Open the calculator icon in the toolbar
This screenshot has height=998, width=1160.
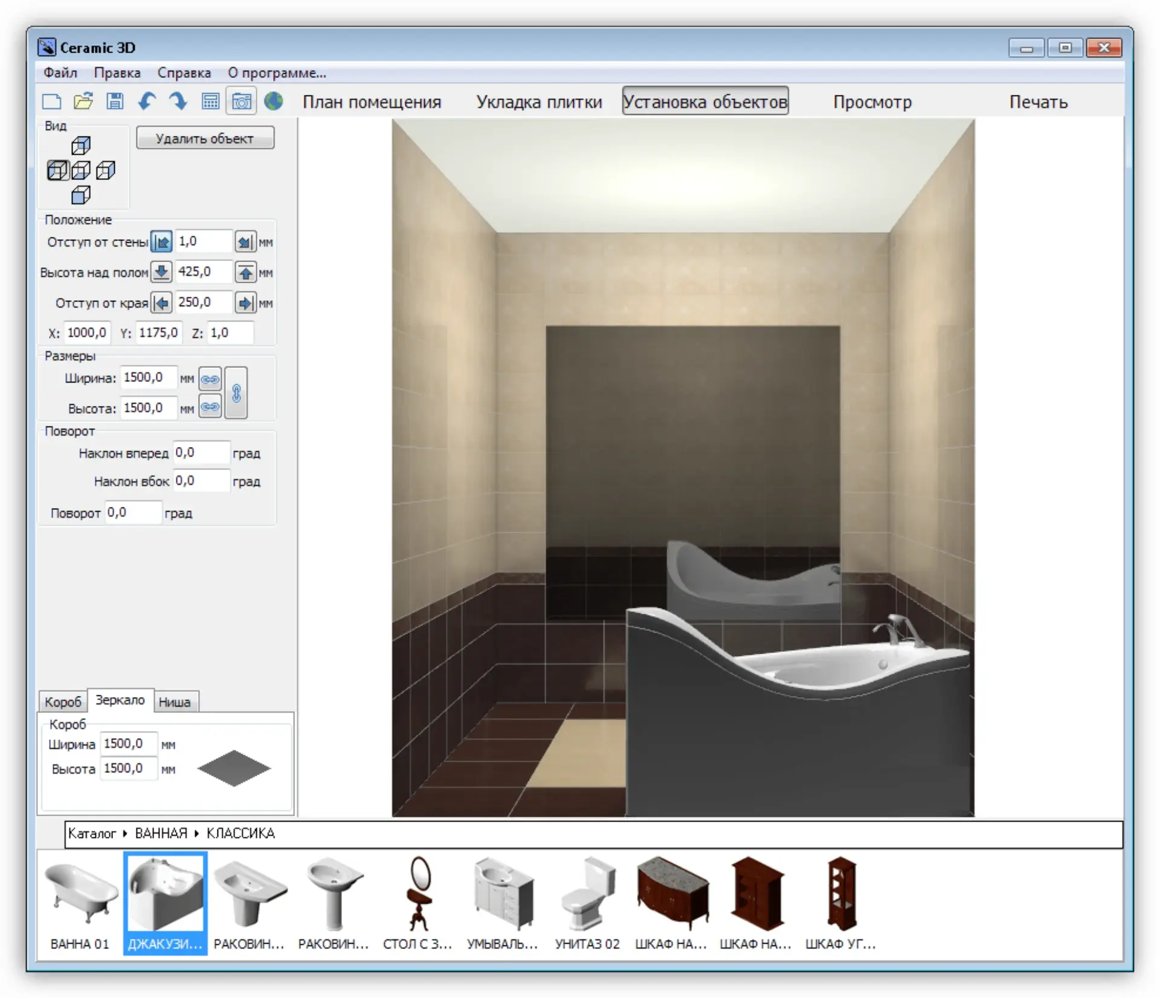[x=210, y=101]
